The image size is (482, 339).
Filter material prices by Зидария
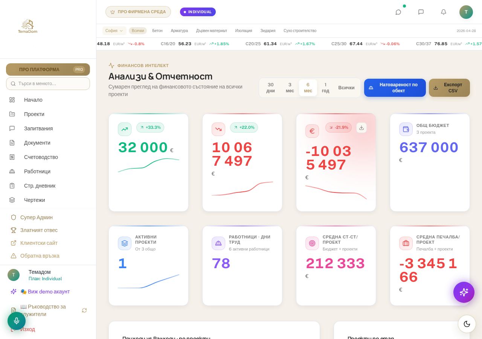click(x=268, y=31)
